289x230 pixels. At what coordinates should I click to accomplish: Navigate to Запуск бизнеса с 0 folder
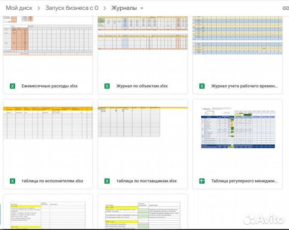coord(72,8)
